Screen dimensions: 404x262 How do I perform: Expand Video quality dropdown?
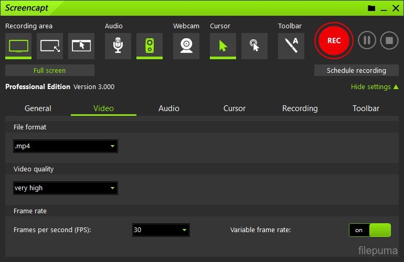tap(66, 188)
